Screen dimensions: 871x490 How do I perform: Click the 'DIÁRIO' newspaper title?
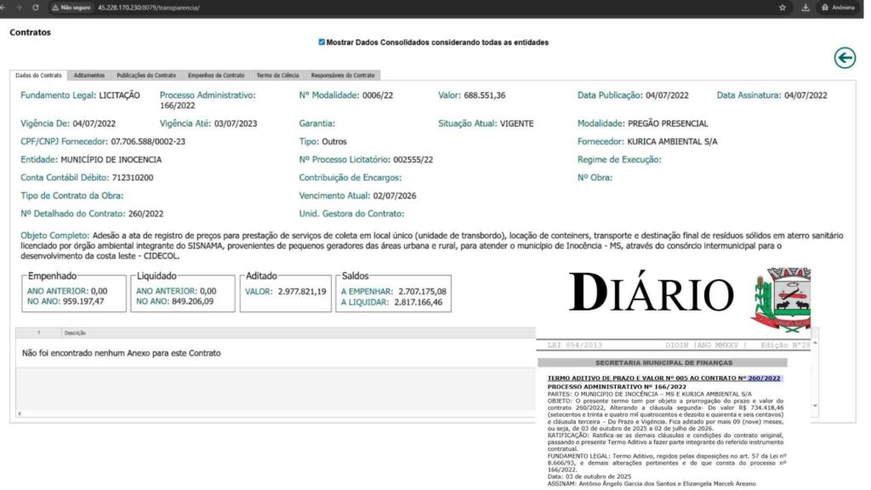coord(651,293)
